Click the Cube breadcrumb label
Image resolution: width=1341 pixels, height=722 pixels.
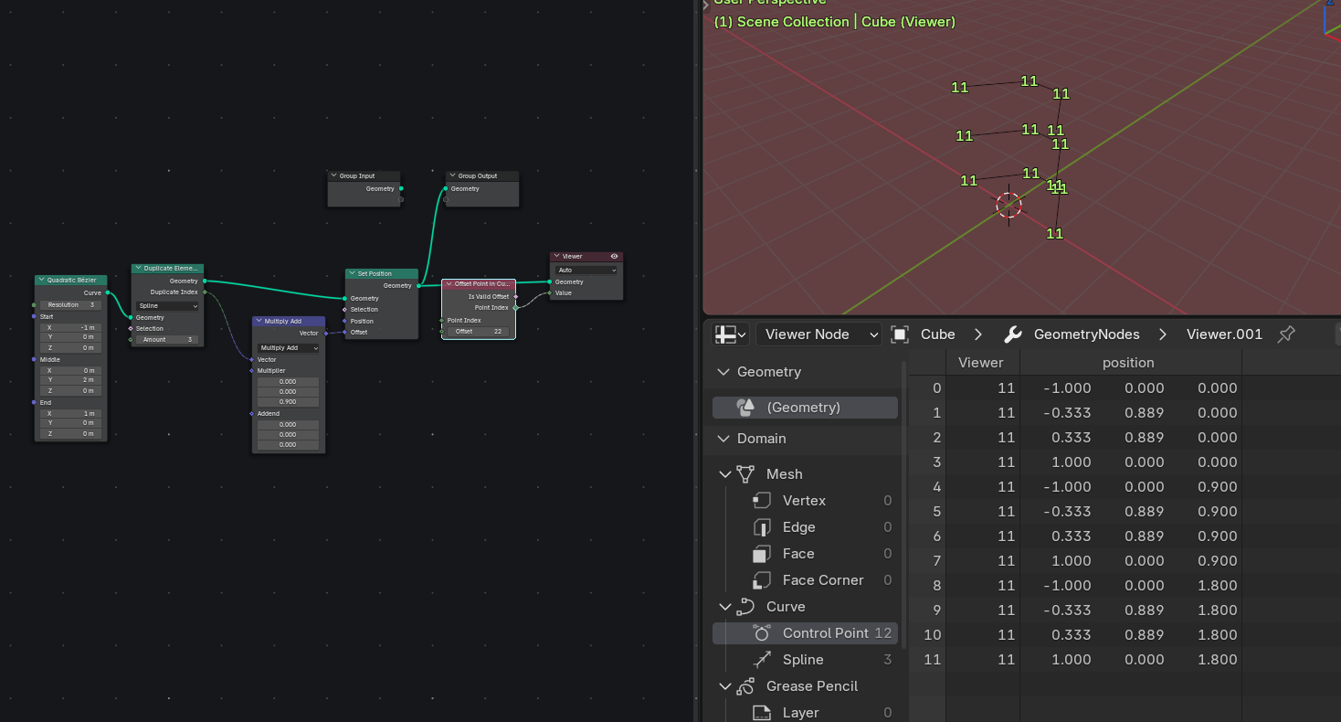pos(938,334)
